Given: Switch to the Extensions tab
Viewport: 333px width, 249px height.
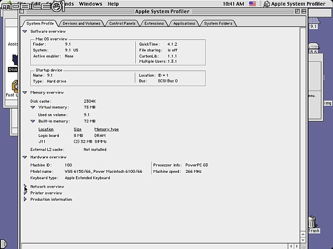Looking at the screenshot, I should (154, 23).
